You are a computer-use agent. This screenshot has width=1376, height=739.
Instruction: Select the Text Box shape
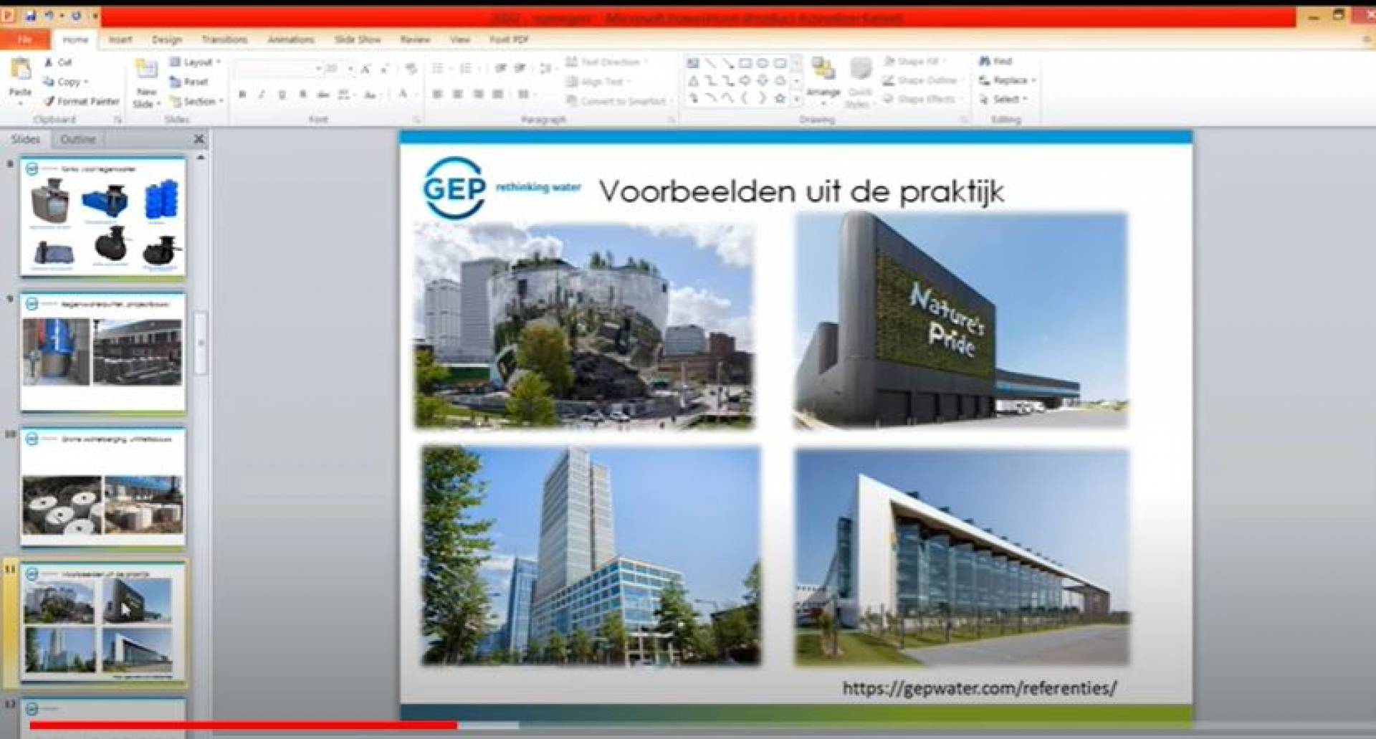click(693, 63)
